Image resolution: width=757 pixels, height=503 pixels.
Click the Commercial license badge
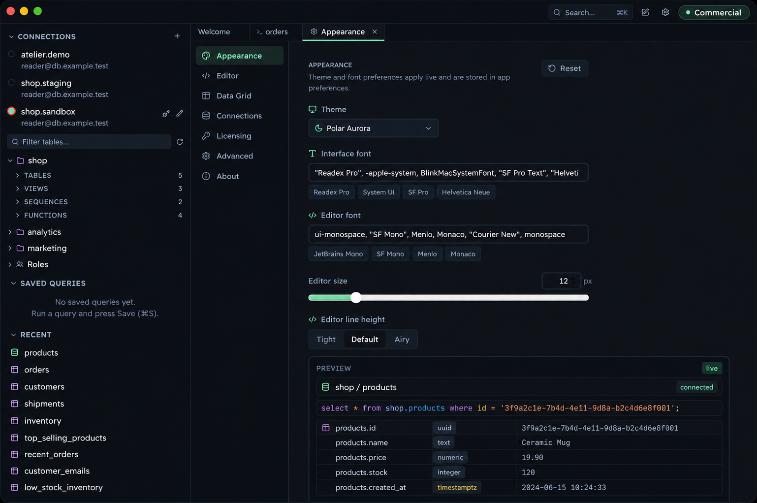tap(714, 12)
